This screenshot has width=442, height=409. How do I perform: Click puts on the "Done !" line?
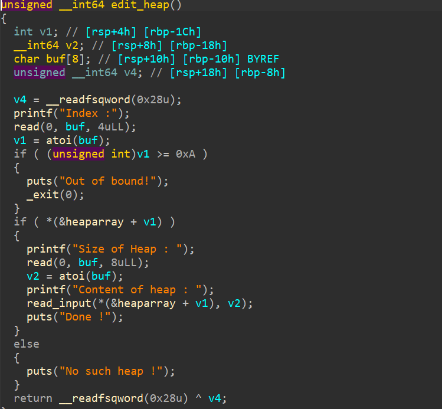tap(40, 317)
